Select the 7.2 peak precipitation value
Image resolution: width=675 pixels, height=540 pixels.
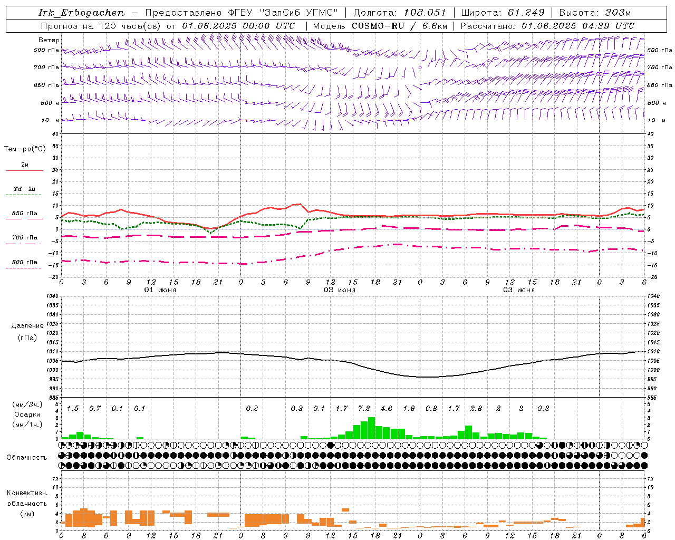[364, 409]
